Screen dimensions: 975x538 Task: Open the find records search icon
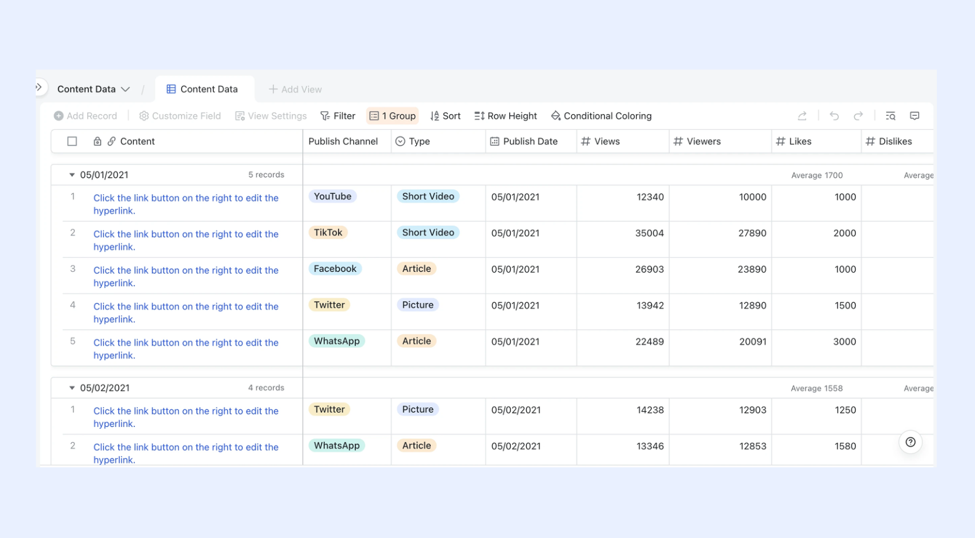coord(890,116)
